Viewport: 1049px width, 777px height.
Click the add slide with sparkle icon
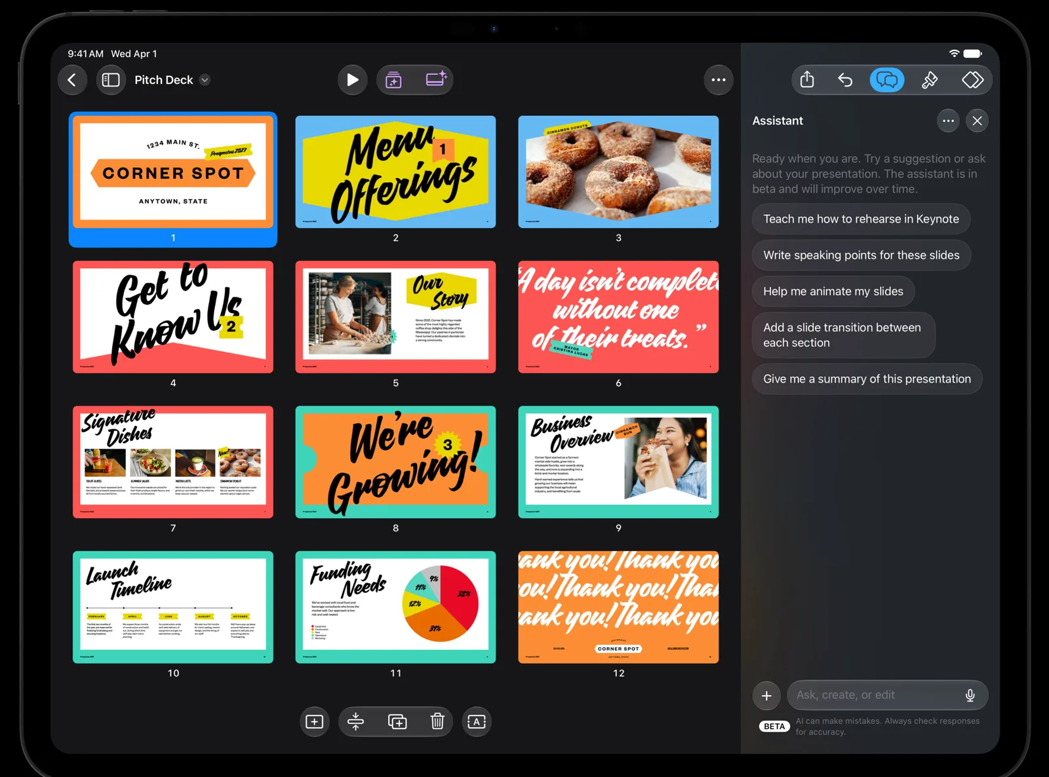tap(436, 80)
